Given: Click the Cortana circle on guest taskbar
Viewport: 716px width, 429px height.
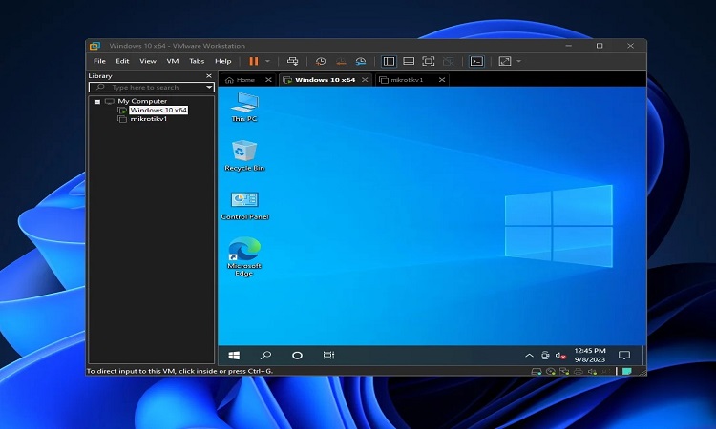Looking at the screenshot, I should [x=297, y=356].
